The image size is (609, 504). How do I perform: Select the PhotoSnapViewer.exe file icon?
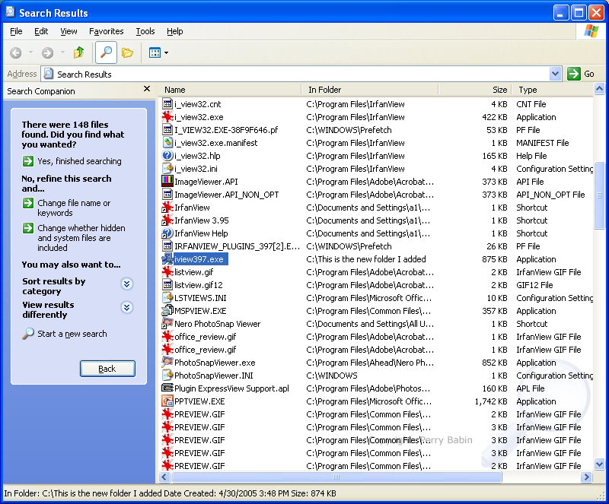point(167,363)
